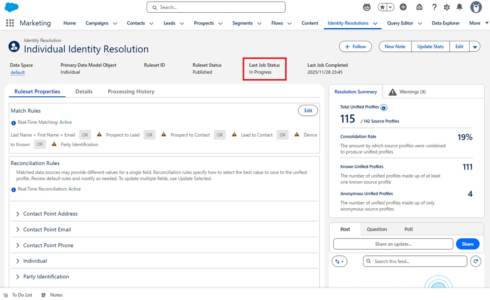Screen dimensions: 490x300
Task: Open the Prospects tab dropdown chevron
Action: [x=220, y=23]
